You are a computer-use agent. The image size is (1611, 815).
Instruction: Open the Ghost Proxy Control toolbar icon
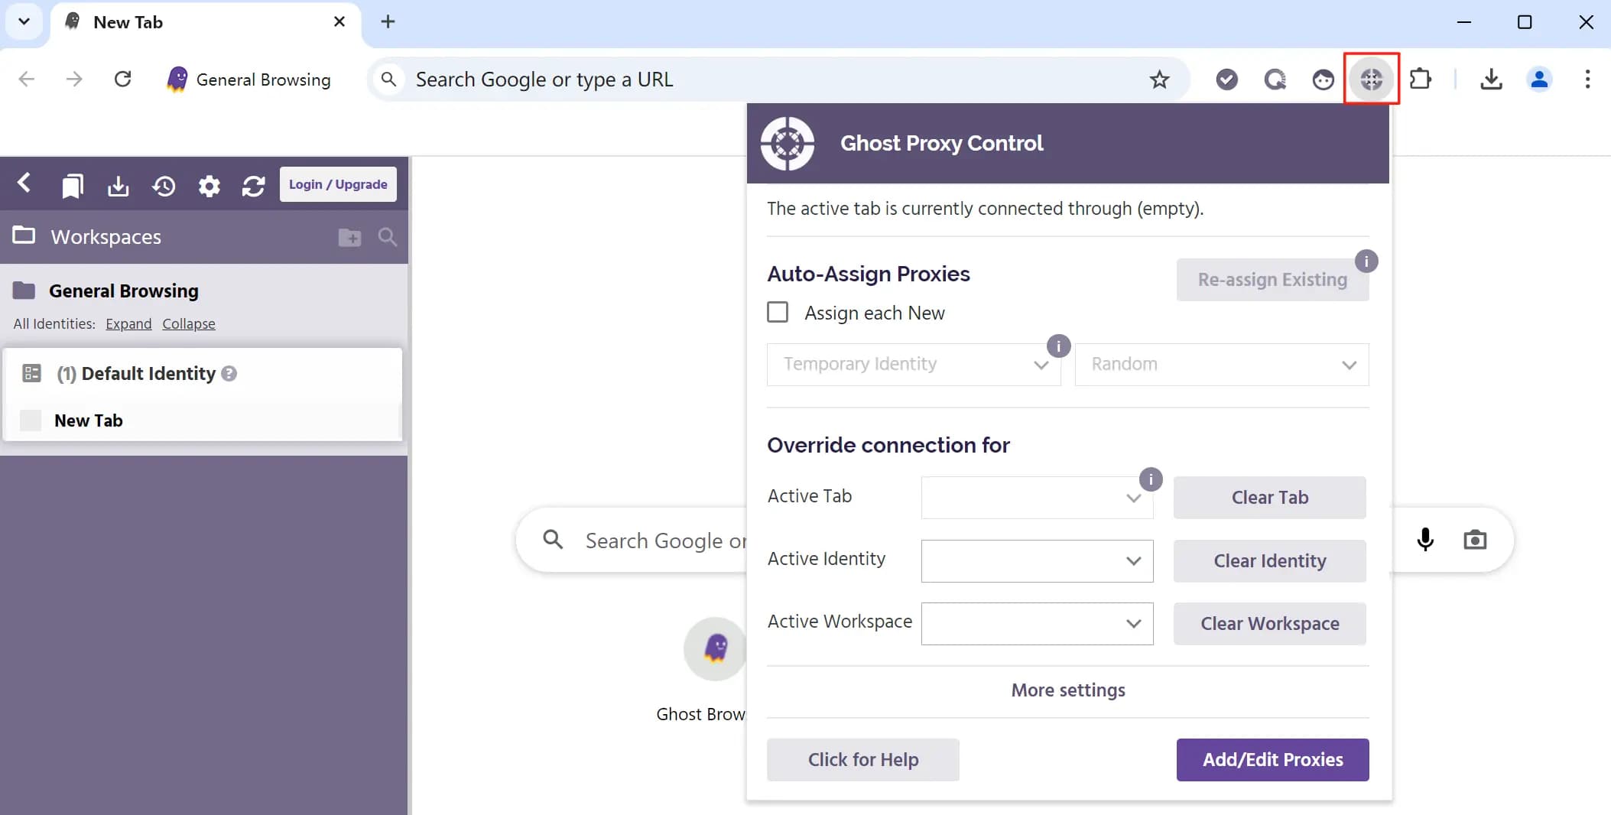coord(1371,79)
